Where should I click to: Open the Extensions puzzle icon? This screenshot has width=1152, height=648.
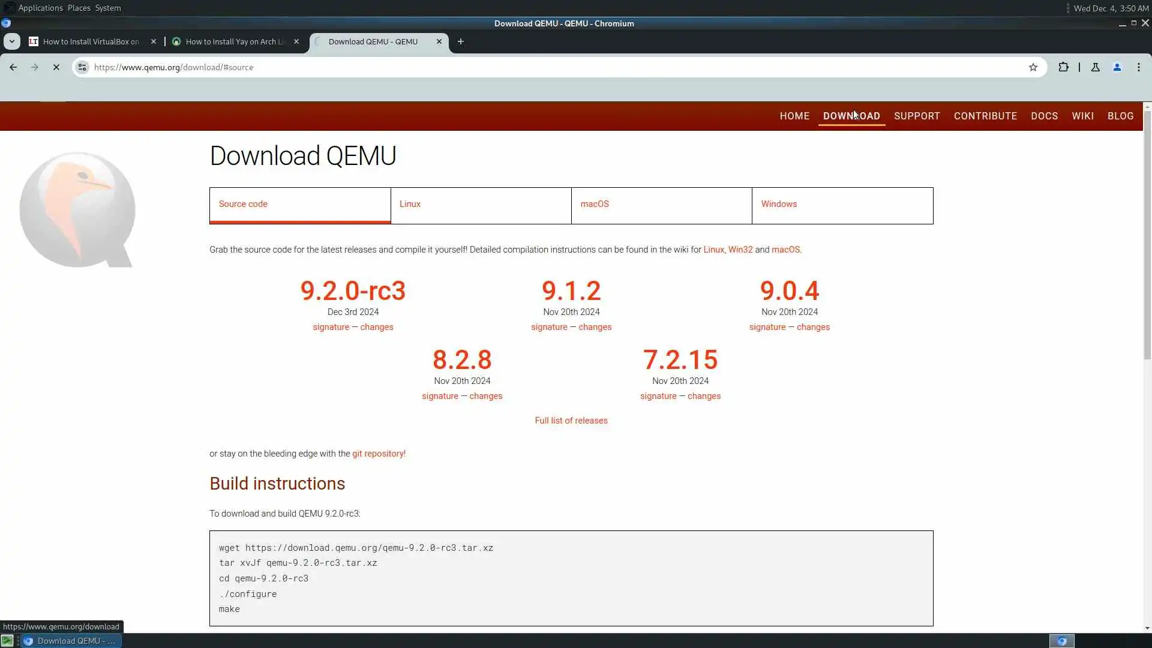coord(1063,67)
